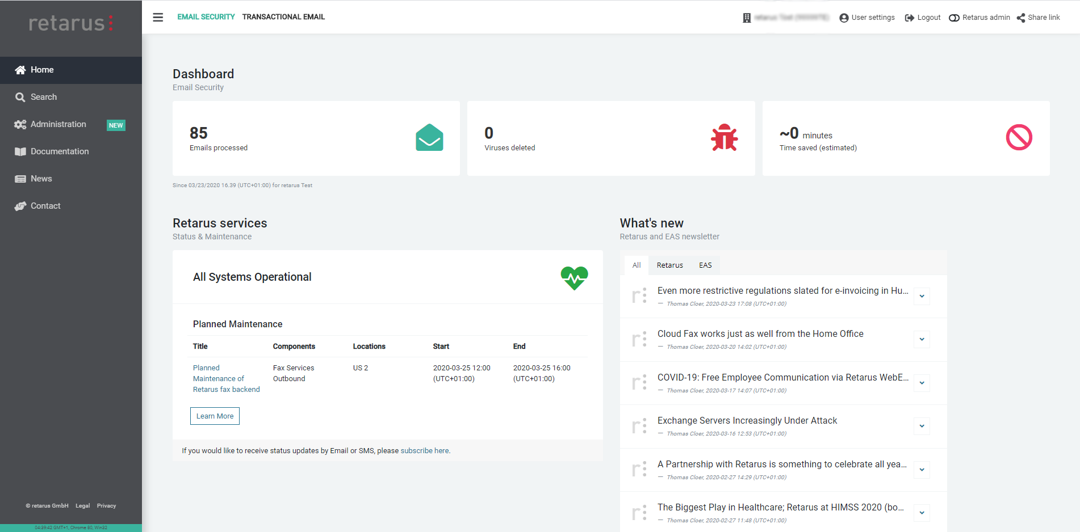Image resolution: width=1080 pixels, height=532 pixels.
Task: Click the retarus GmbH footer text
Action: pos(47,506)
